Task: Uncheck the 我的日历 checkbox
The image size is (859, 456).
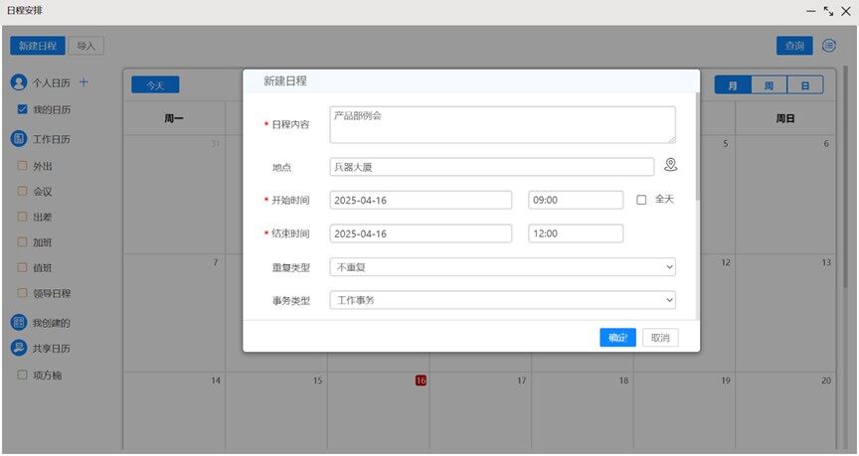Action: point(22,109)
